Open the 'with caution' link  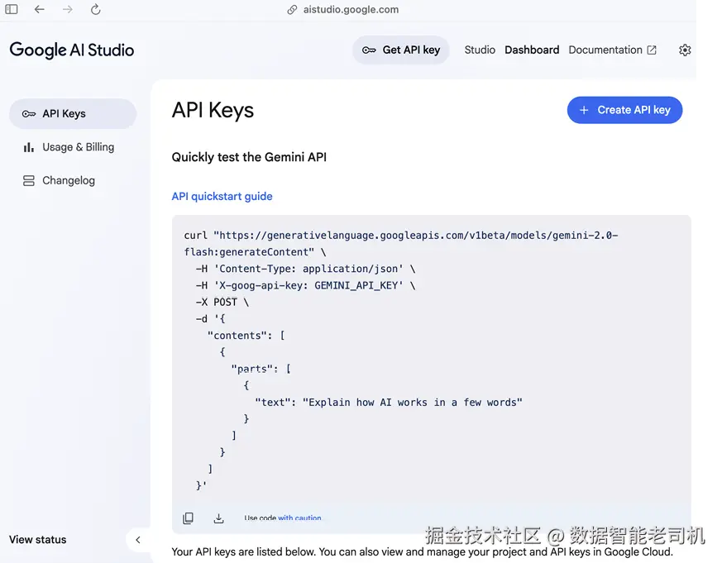point(299,518)
